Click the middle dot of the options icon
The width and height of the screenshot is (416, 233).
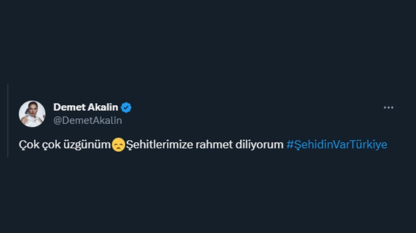(388, 108)
